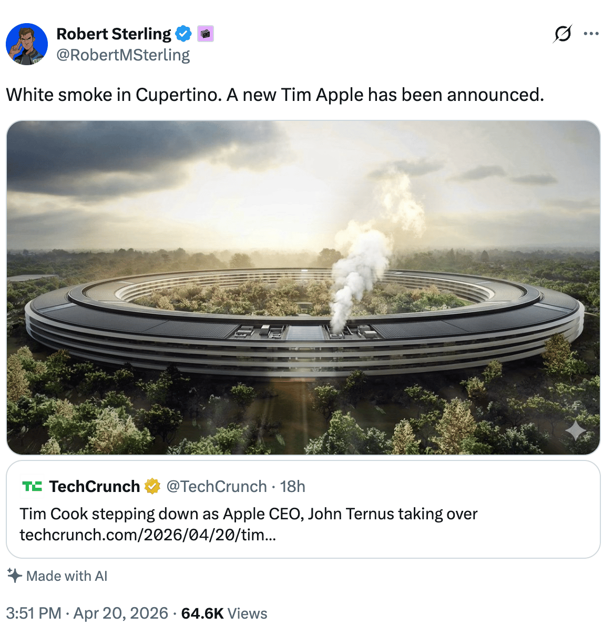Open the three-dot more options menu
The image size is (613, 636).
point(591,34)
